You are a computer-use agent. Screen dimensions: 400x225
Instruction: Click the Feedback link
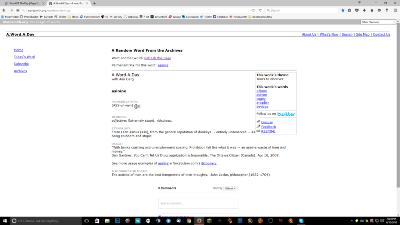click(x=268, y=127)
